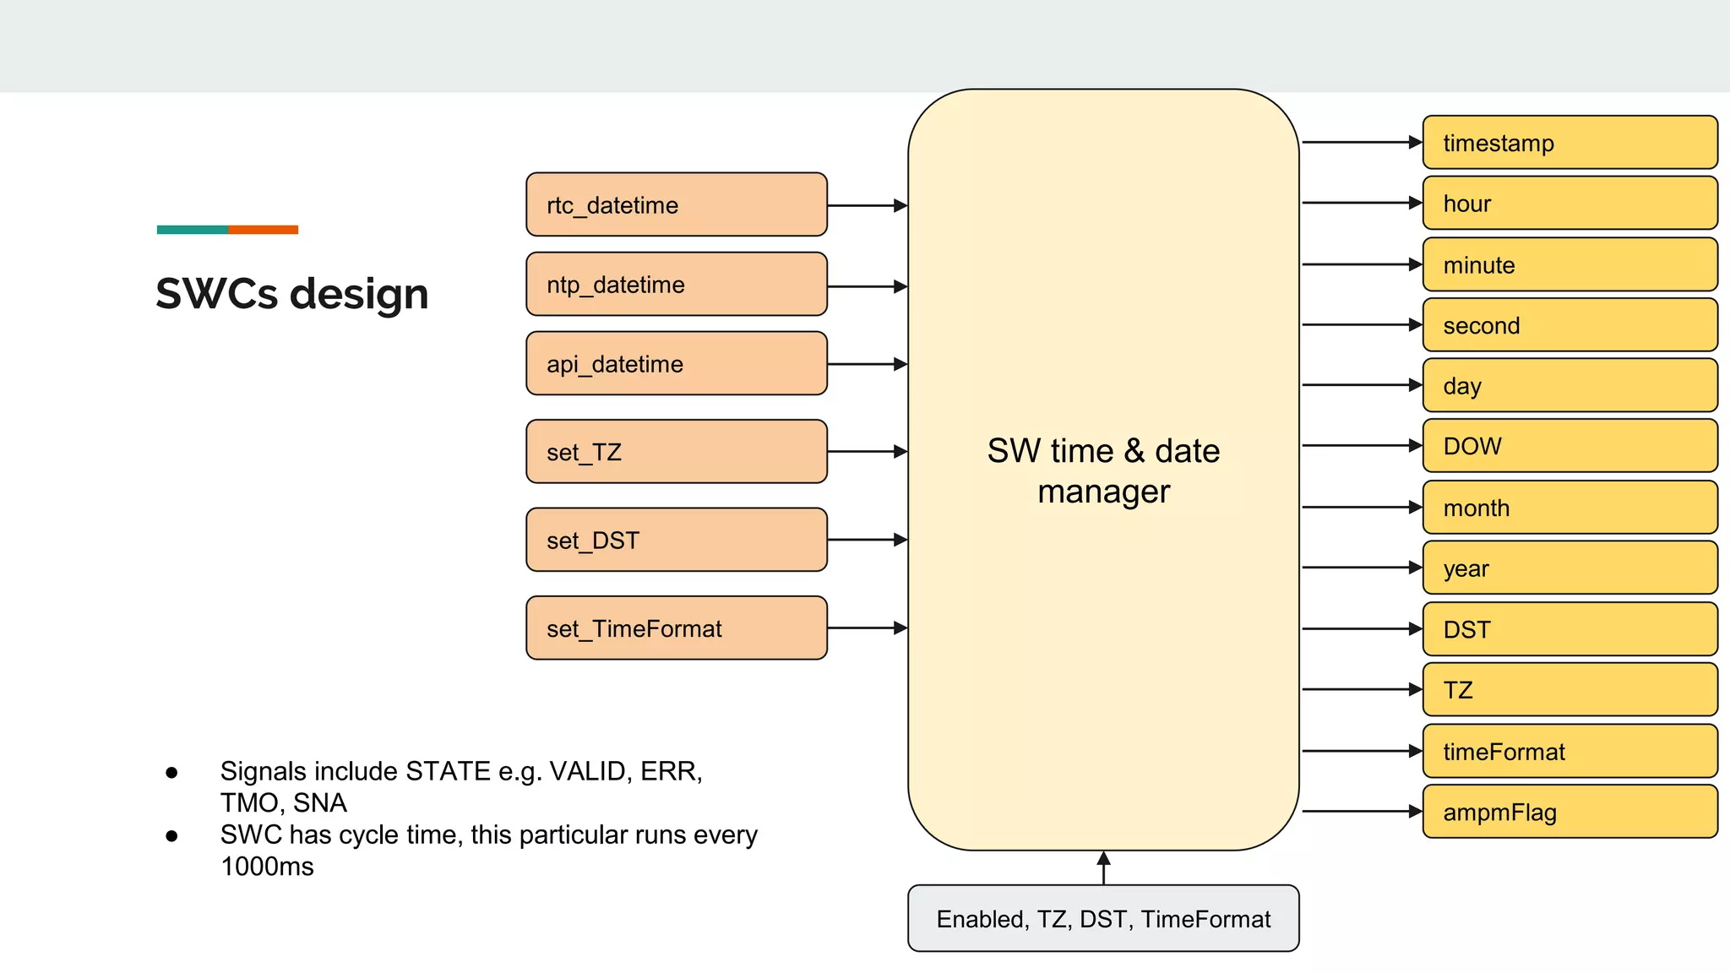Click the SWCs design title

pyautogui.click(x=292, y=294)
